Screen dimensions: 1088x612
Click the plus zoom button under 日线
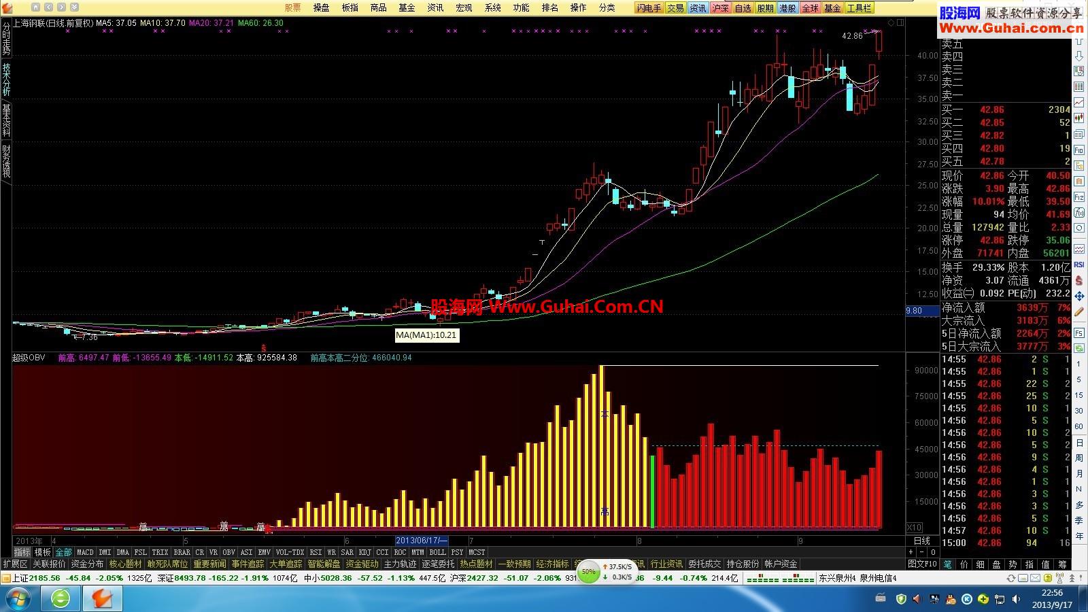(911, 552)
